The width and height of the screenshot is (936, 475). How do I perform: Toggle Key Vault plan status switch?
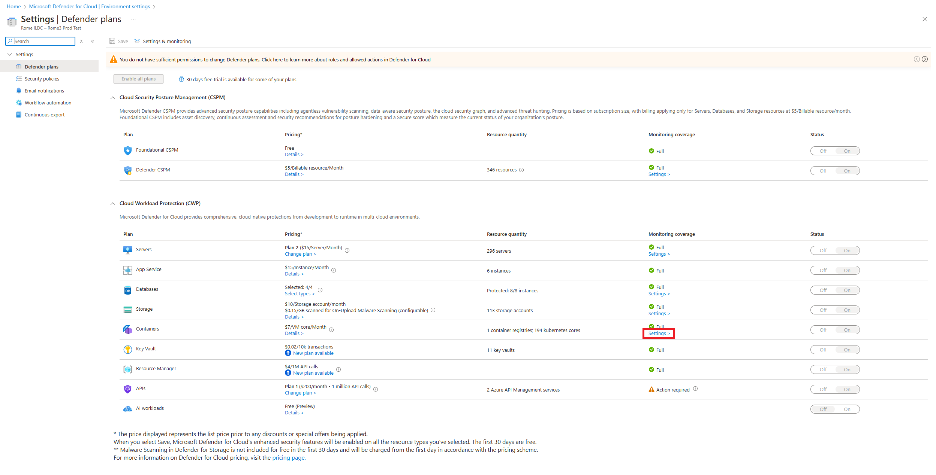[835, 350]
